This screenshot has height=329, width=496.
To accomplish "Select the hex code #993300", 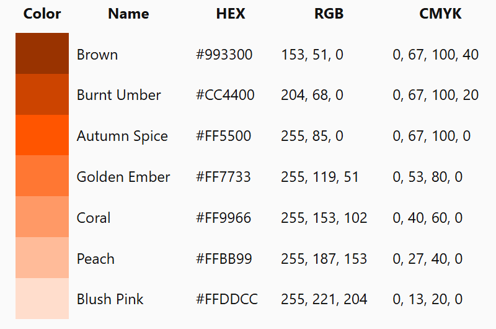I will click(x=224, y=55).
